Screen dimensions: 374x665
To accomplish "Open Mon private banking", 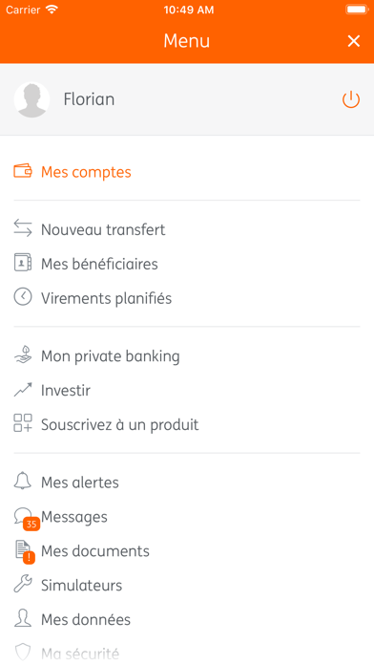I will click(x=110, y=355).
